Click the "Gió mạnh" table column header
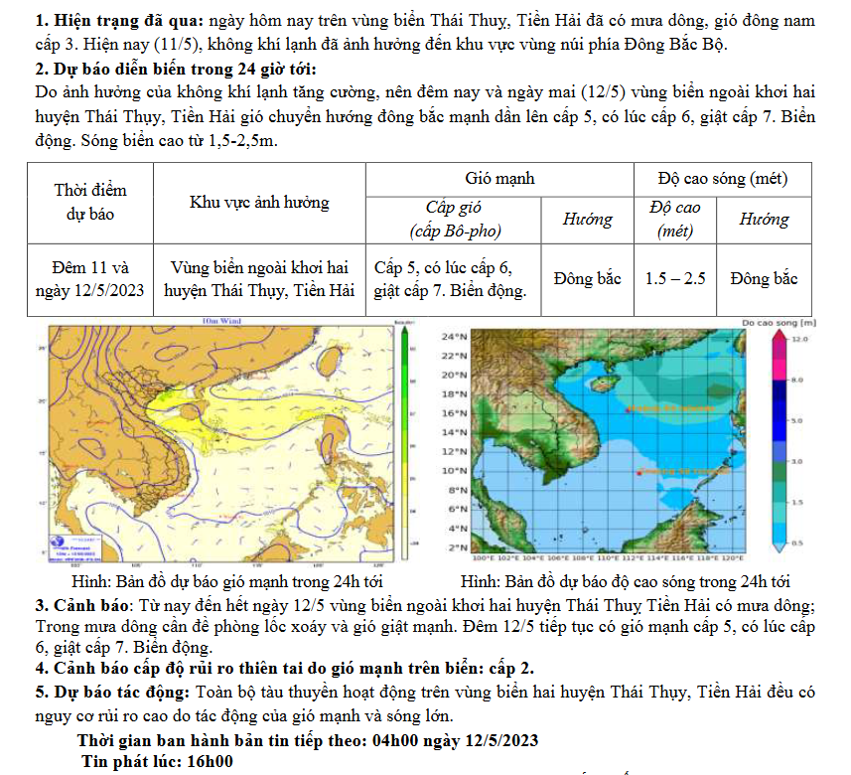This screenshot has height=775, width=851. [x=499, y=179]
